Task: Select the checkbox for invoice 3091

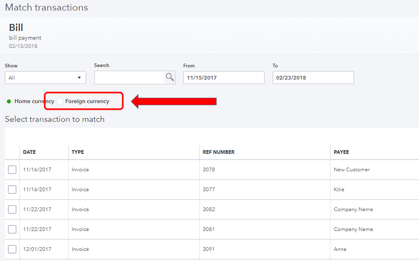Action: [12, 249]
